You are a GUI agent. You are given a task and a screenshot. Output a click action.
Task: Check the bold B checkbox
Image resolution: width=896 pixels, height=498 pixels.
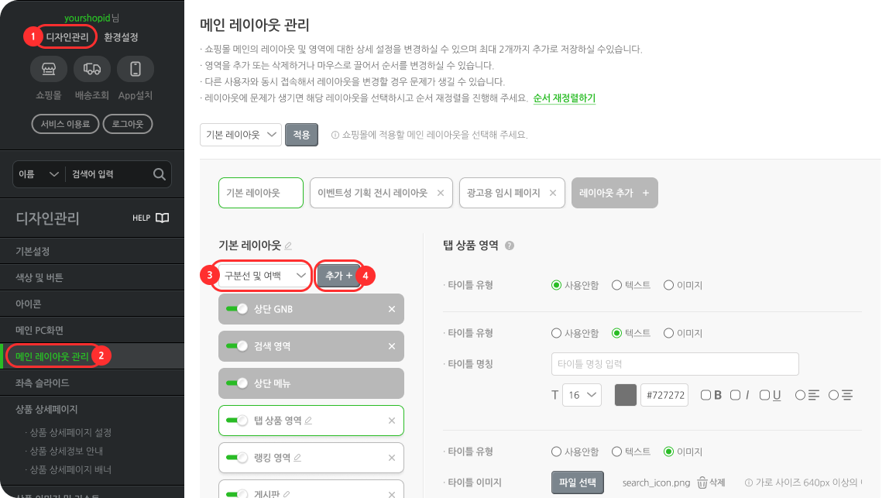[705, 395]
